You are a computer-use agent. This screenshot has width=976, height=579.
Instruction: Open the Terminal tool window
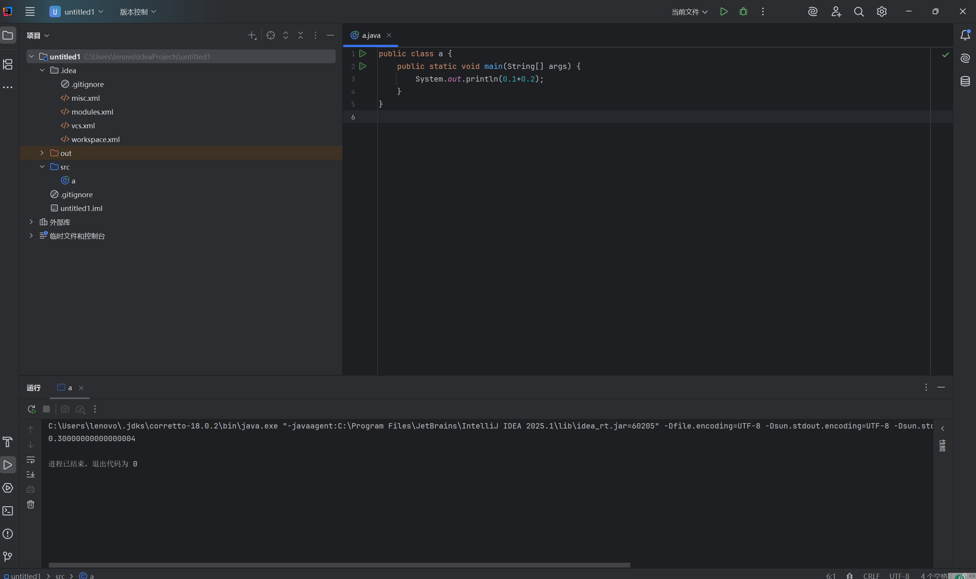[8, 511]
